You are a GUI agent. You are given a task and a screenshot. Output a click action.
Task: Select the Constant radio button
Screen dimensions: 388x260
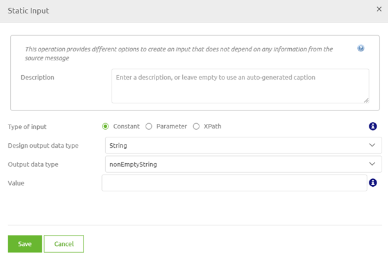106,126
